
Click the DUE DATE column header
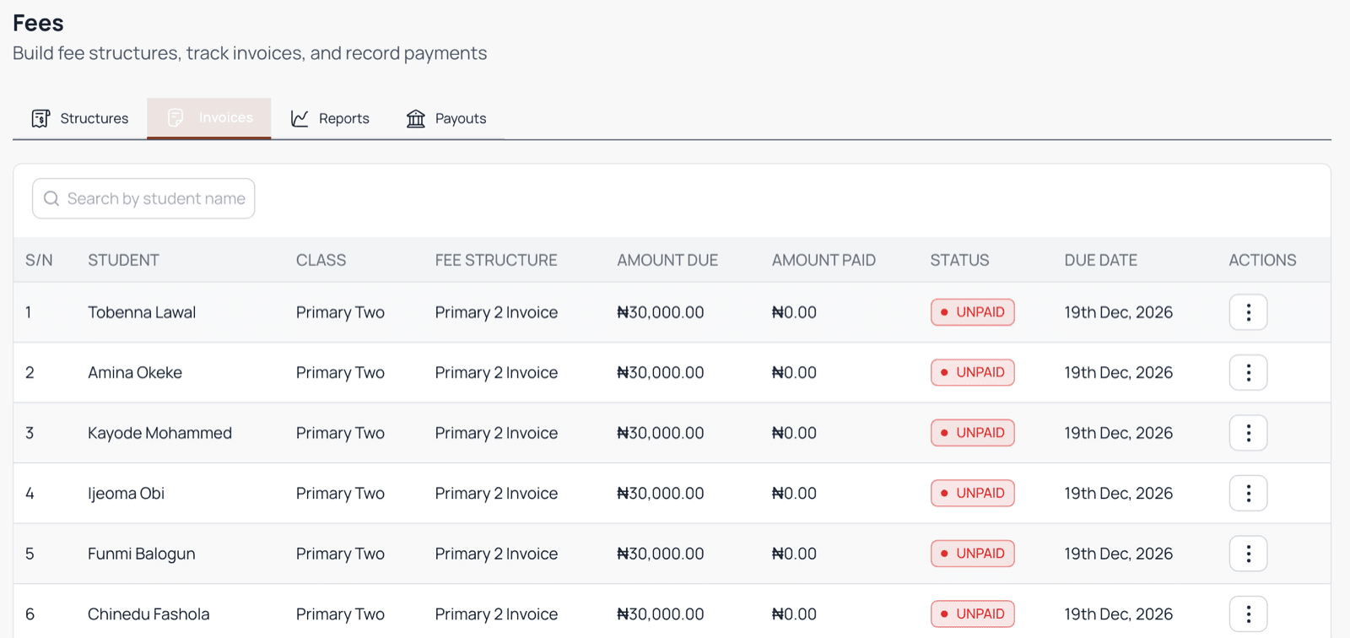pyautogui.click(x=1101, y=260)
